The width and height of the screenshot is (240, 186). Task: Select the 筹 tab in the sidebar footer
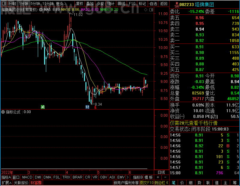235,183
